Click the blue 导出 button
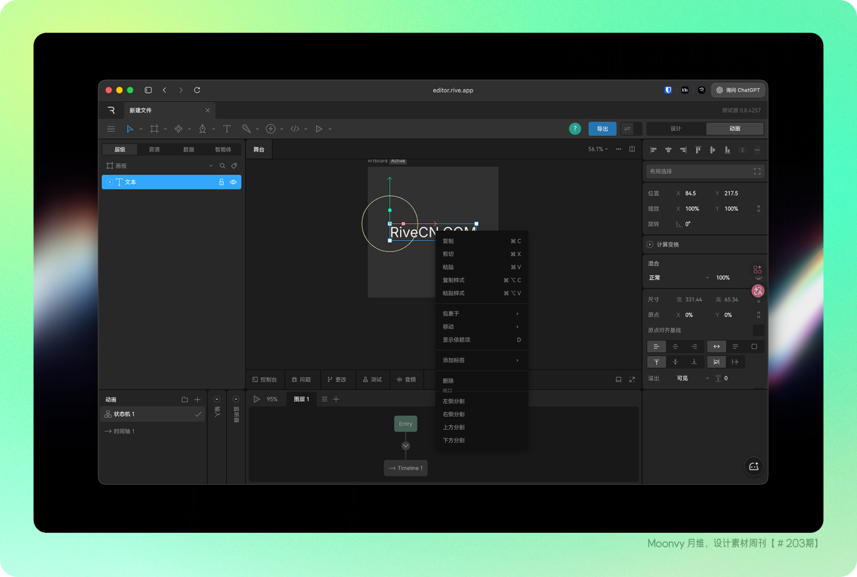 click(x=602, y=129)
